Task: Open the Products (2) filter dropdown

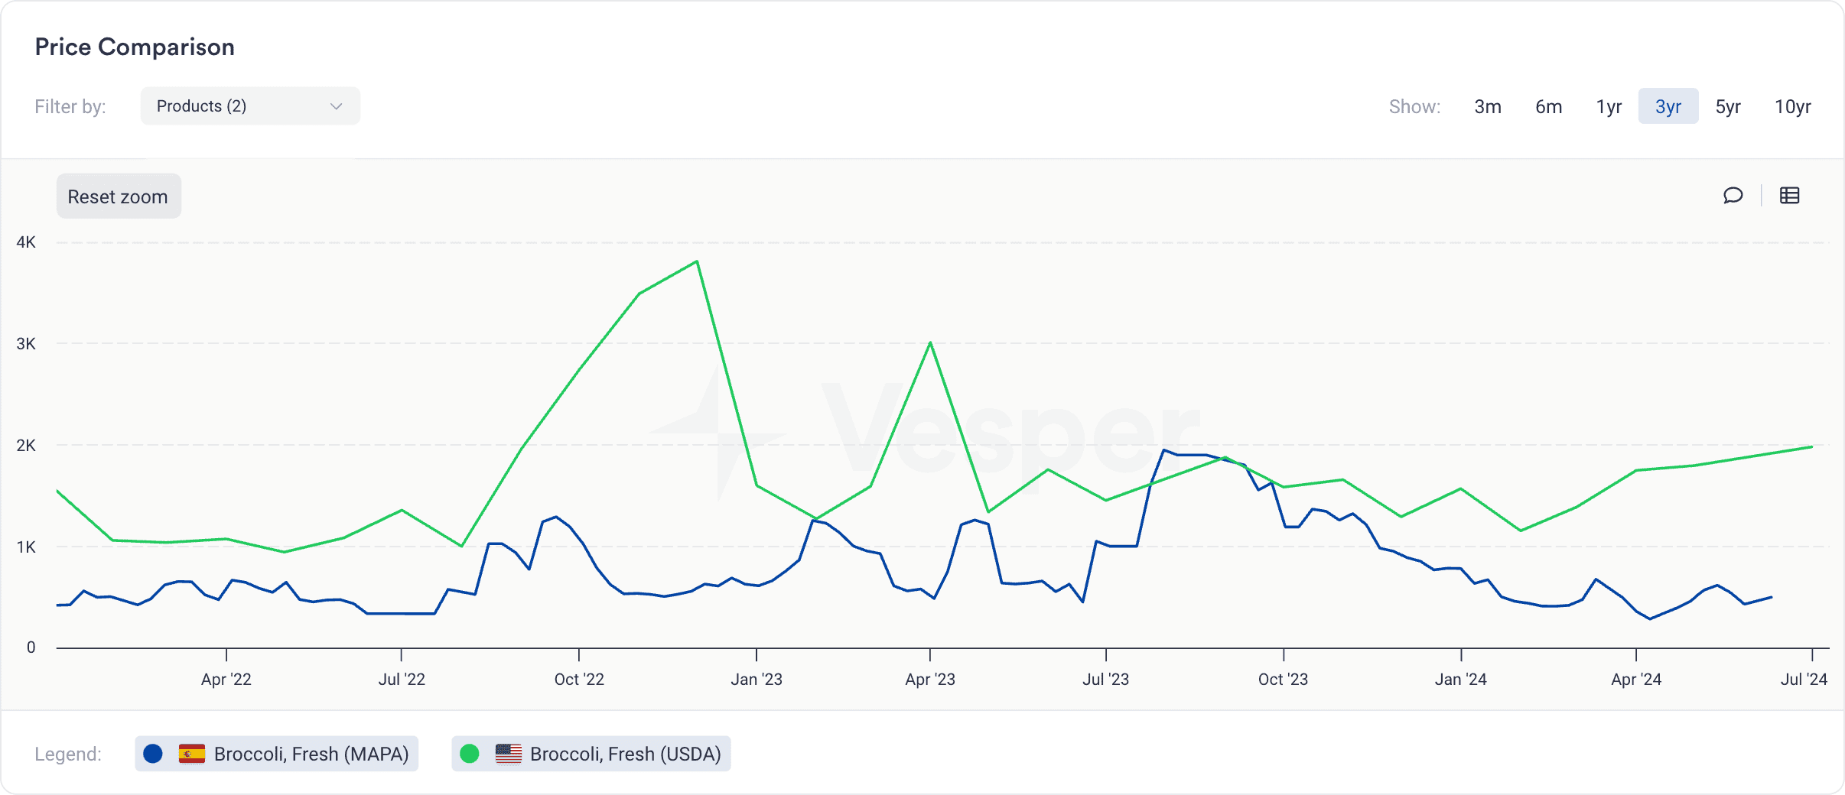Action: tap(250, 106)
